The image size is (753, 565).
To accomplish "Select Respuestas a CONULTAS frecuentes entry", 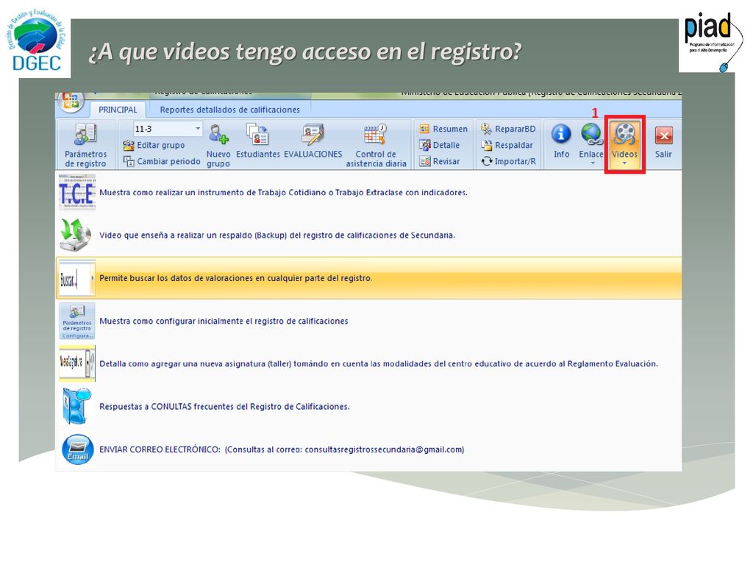I will coord(369,406).
